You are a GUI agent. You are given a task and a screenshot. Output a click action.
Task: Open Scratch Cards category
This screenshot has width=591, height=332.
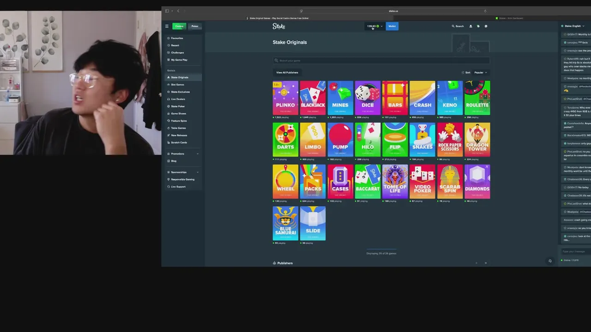tap(179, 142)
